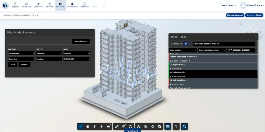The height and width of the screenshot is (132, 265).
Task: Activate the Pan hand tool
Action: tap(88, 126)
